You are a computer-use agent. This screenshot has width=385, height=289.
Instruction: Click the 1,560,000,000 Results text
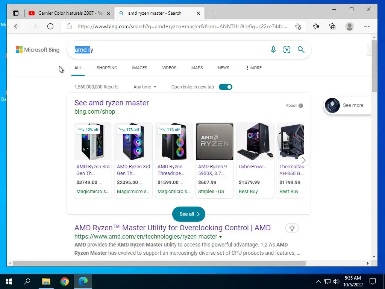point(96,87)
